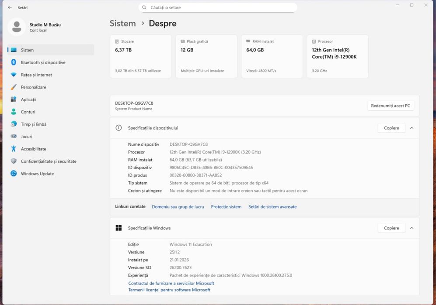This screenshot has height=305, width=436.
Task: Copy the device specifications
Action: point(391,128)
